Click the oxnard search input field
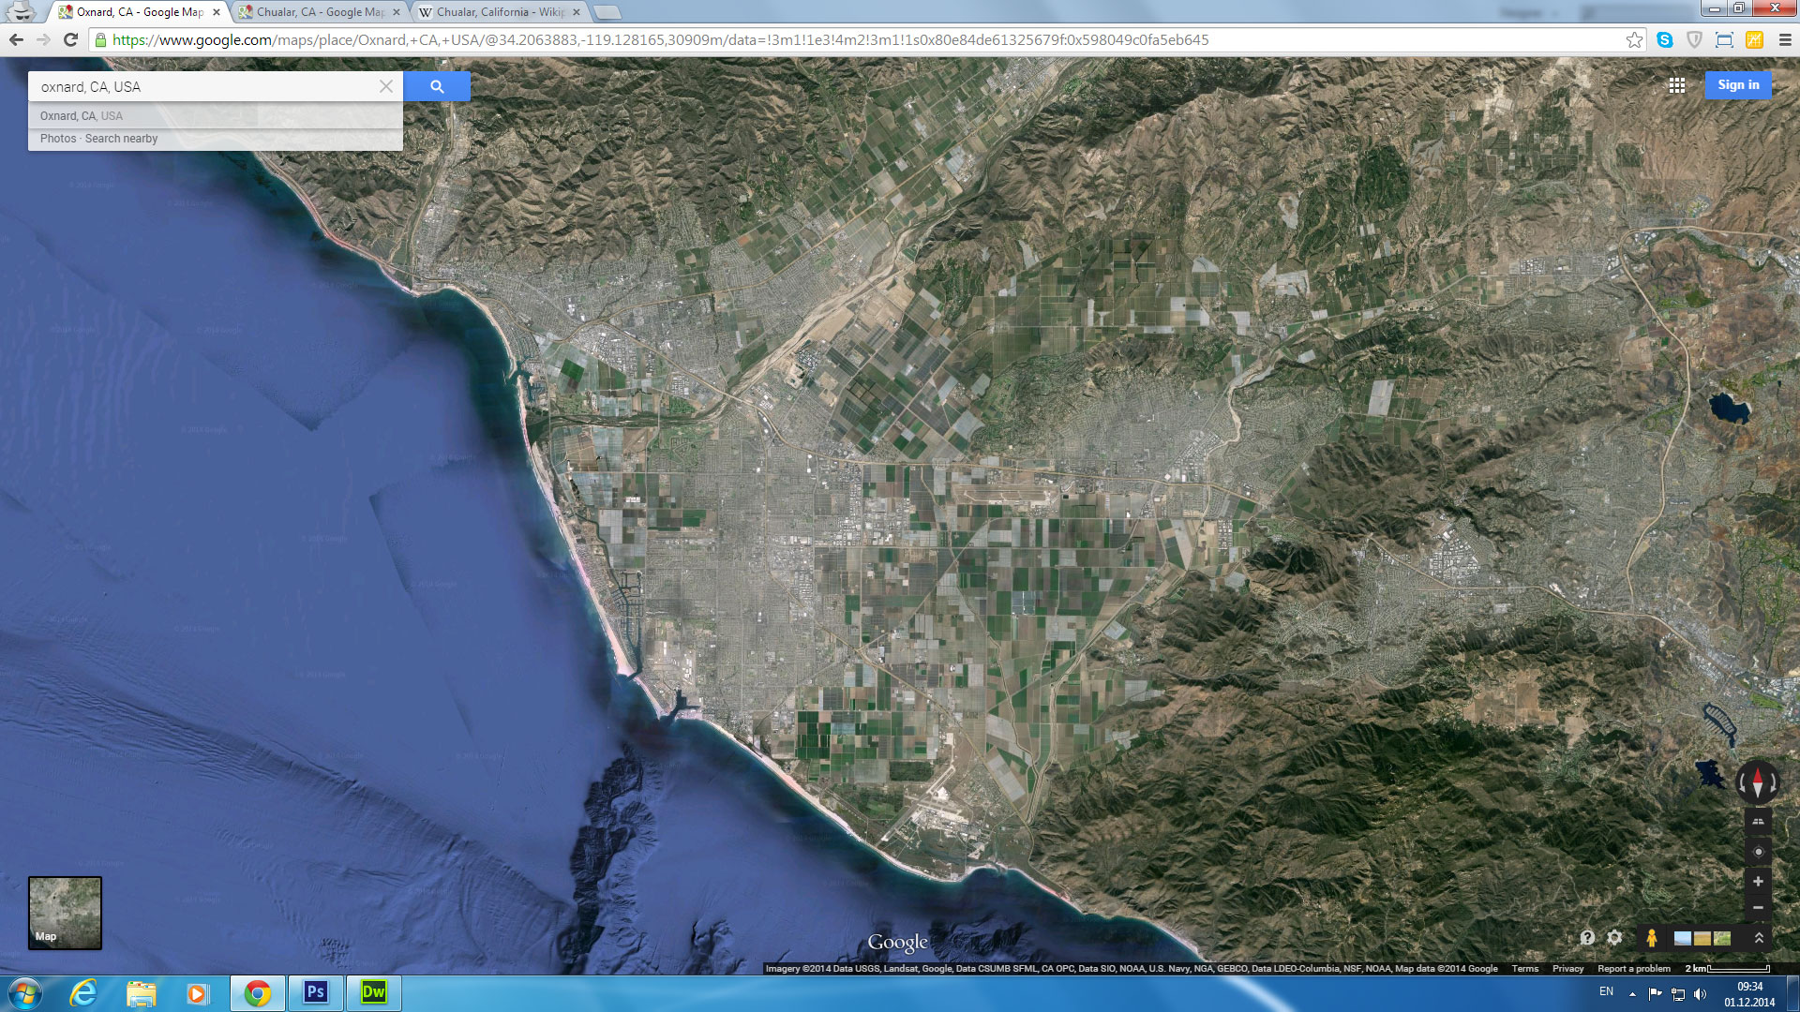 pos(206,86)
